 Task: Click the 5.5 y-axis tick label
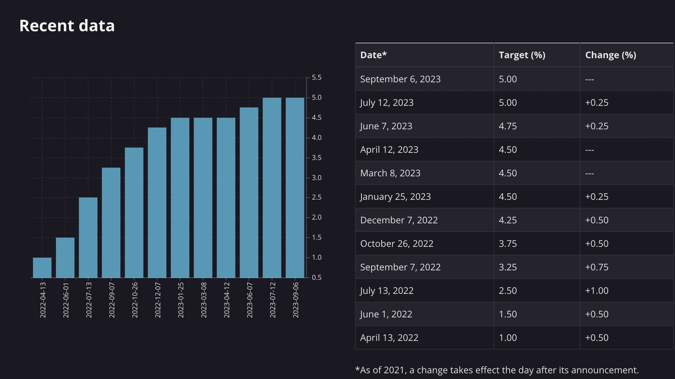tap(317, 77)
